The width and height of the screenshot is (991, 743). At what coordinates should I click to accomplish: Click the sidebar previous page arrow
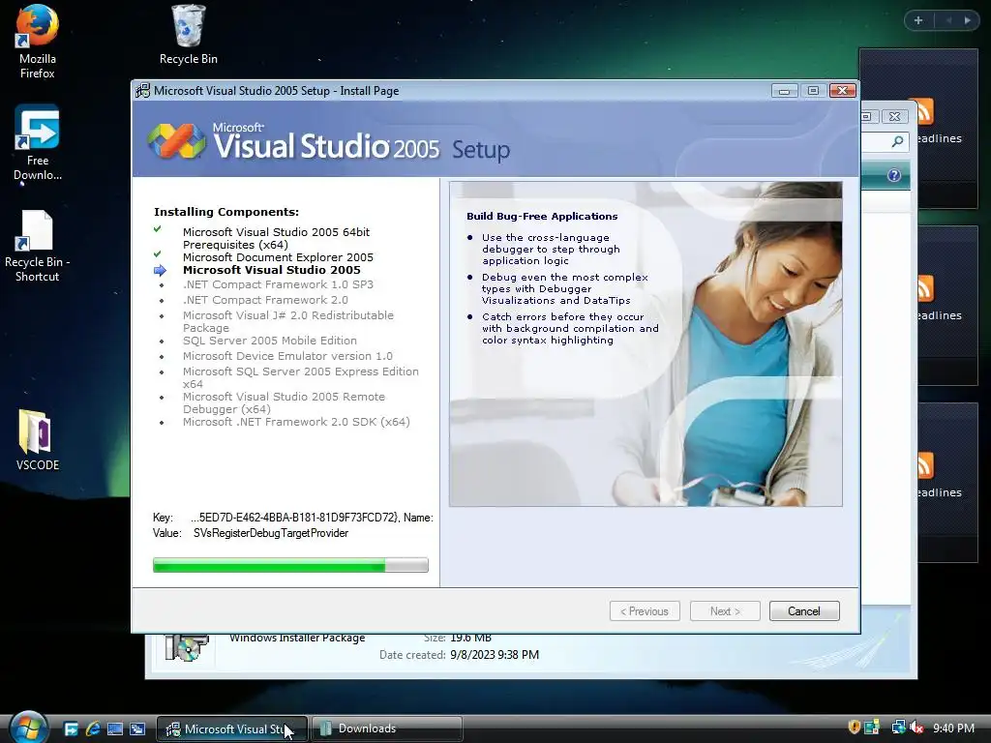click(948, 20)
